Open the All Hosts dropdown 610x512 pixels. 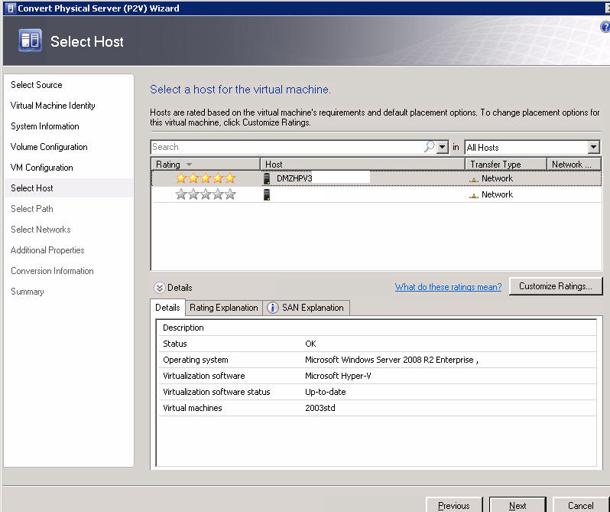[x=593, y=147]
